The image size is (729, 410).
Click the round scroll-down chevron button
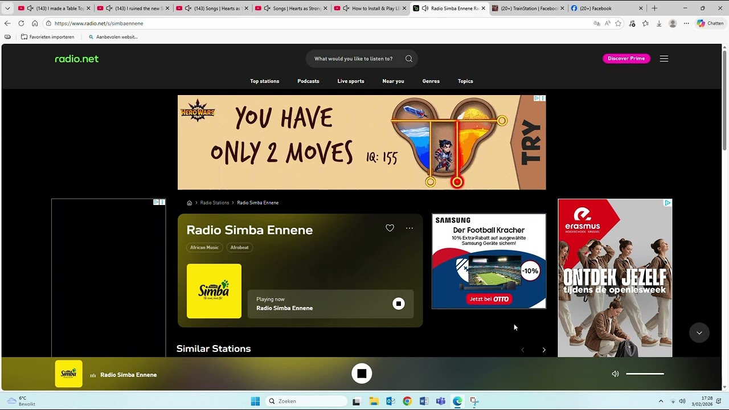point(699,333)
